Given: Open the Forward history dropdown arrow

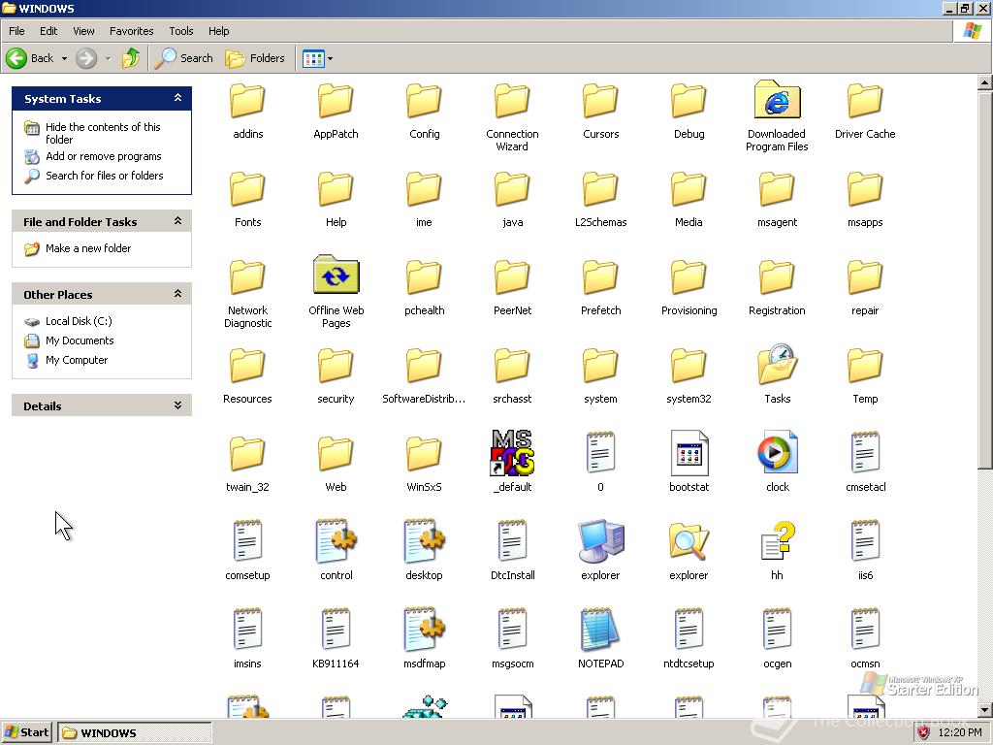Looking at the screenshot, I should tap(108, 58).
